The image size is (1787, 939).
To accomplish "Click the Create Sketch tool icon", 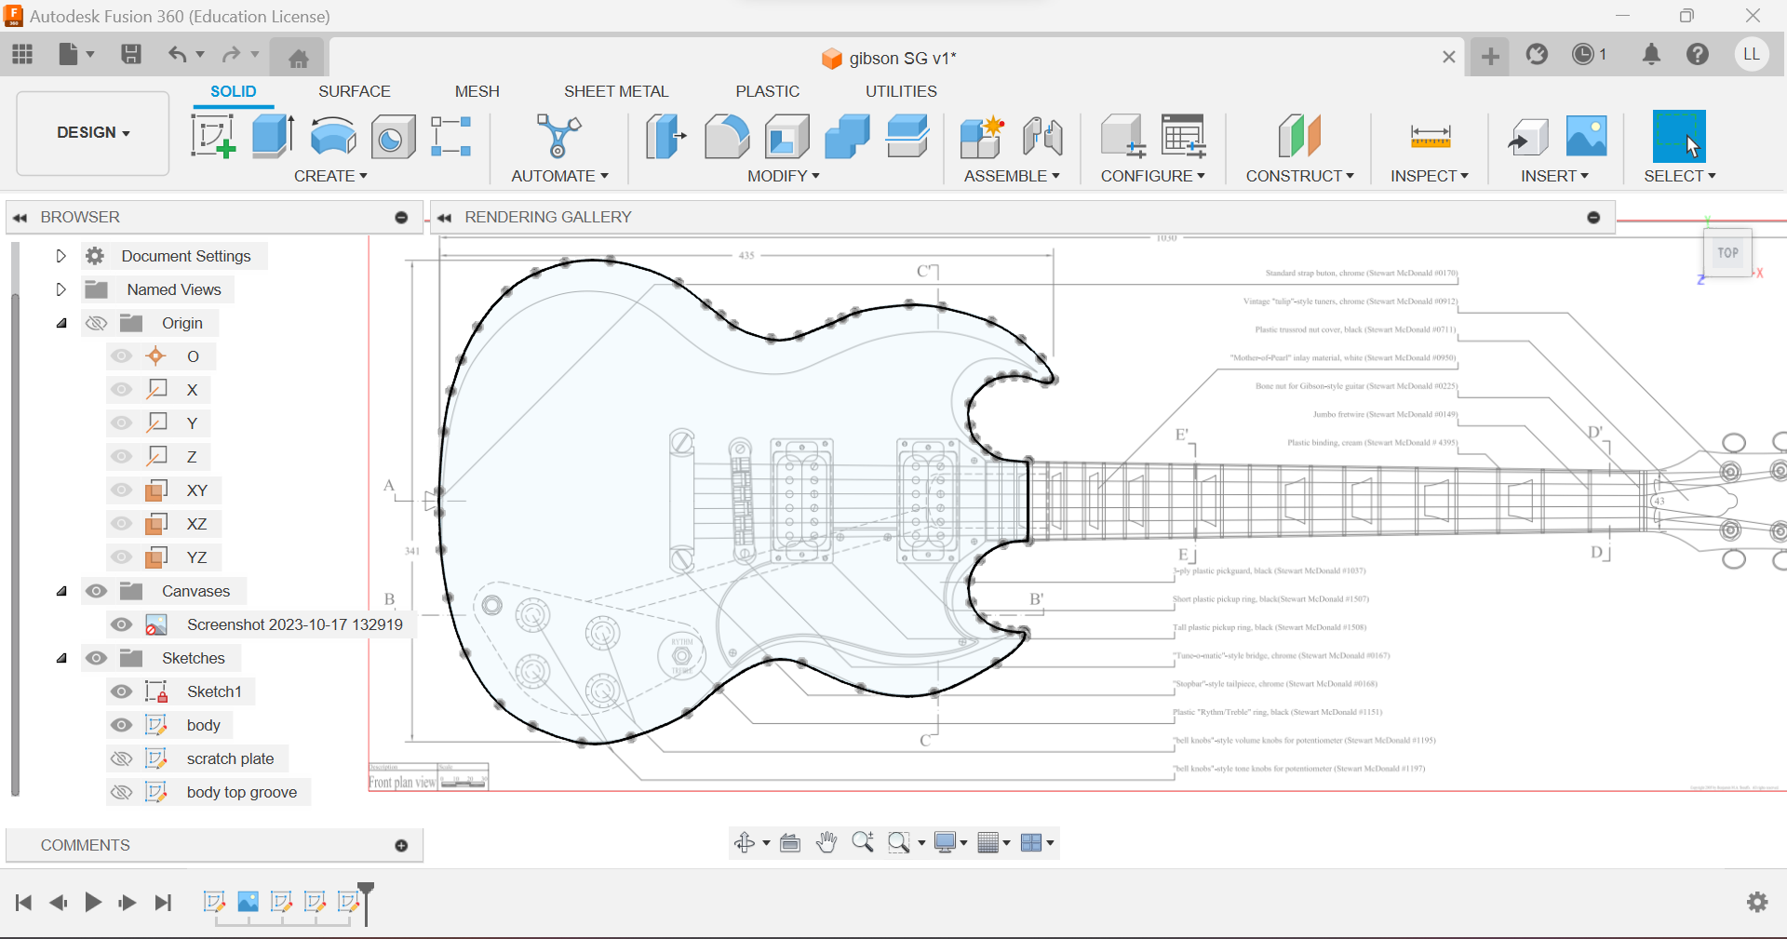I will click(x=213, y=136).
